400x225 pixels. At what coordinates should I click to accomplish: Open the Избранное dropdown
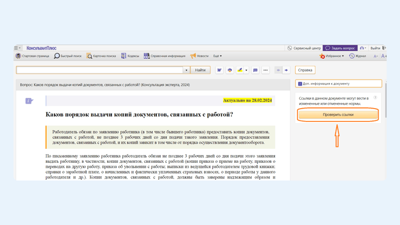pyautogui.click(x=332, y=56)
